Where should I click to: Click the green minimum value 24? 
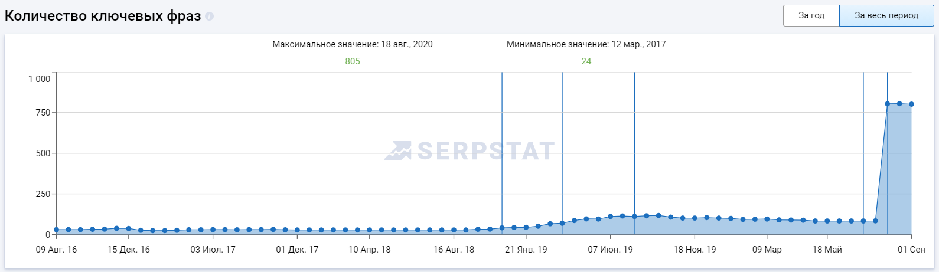[586, 61]
